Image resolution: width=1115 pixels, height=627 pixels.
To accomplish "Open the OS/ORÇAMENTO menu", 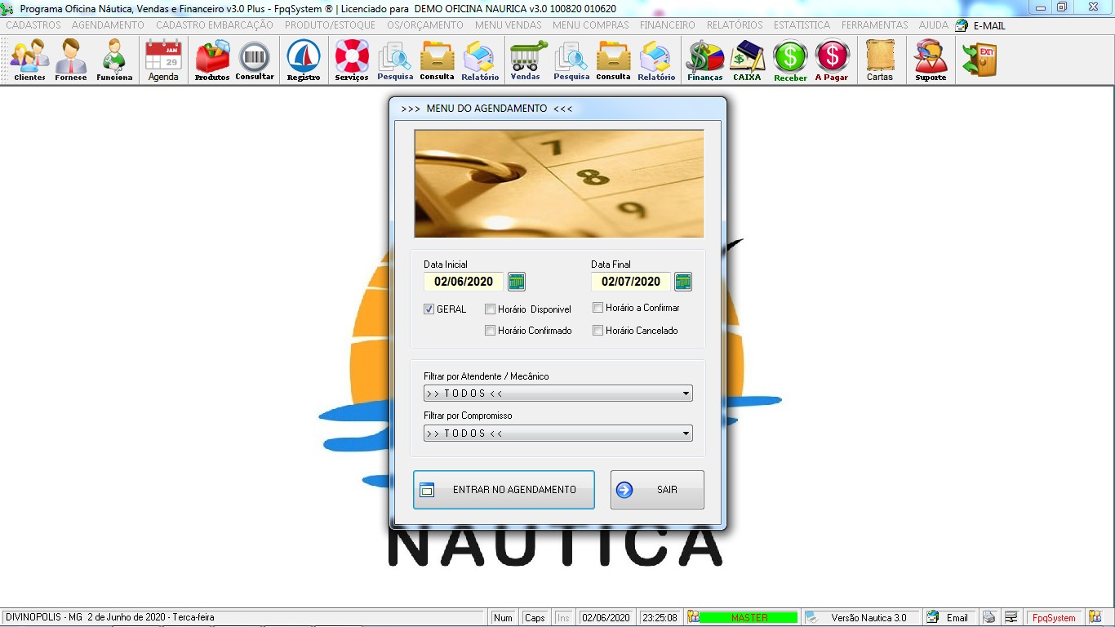I will (425, 25).
